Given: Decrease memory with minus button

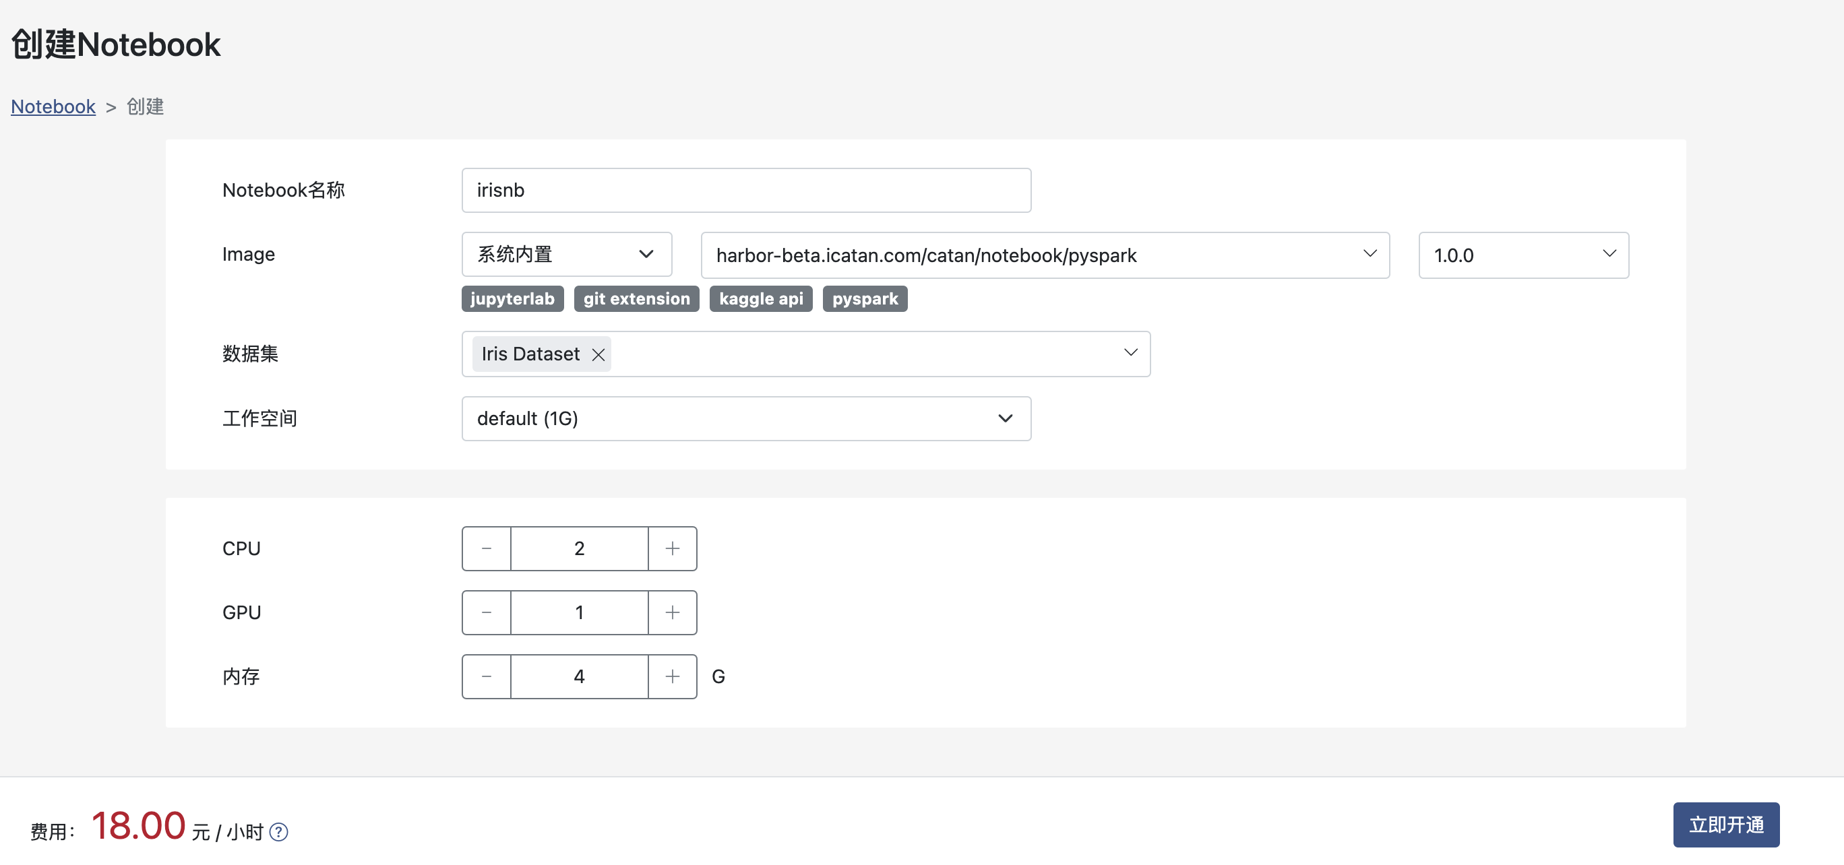Looking at the screenshot, I should point(487,676).
